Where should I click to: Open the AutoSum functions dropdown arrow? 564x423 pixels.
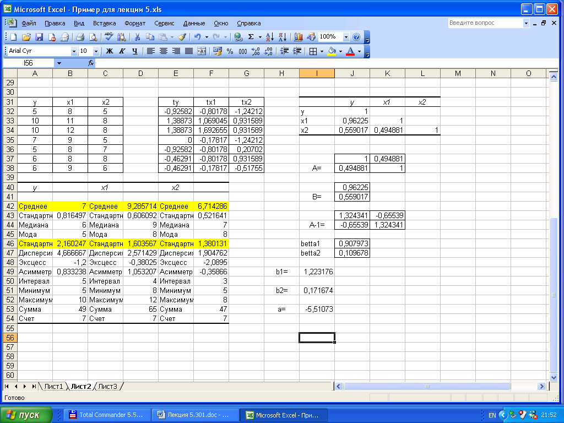[x=260, y=37]
